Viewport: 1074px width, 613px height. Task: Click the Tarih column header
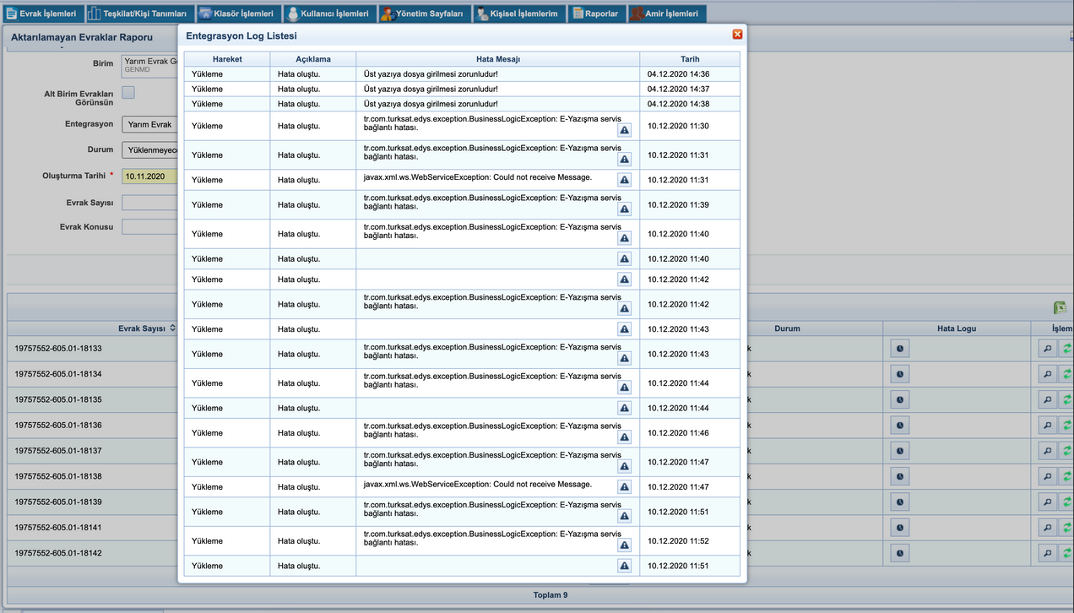pos(690,59)
